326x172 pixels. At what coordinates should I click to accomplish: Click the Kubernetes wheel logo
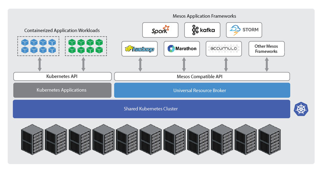[301, 109]
